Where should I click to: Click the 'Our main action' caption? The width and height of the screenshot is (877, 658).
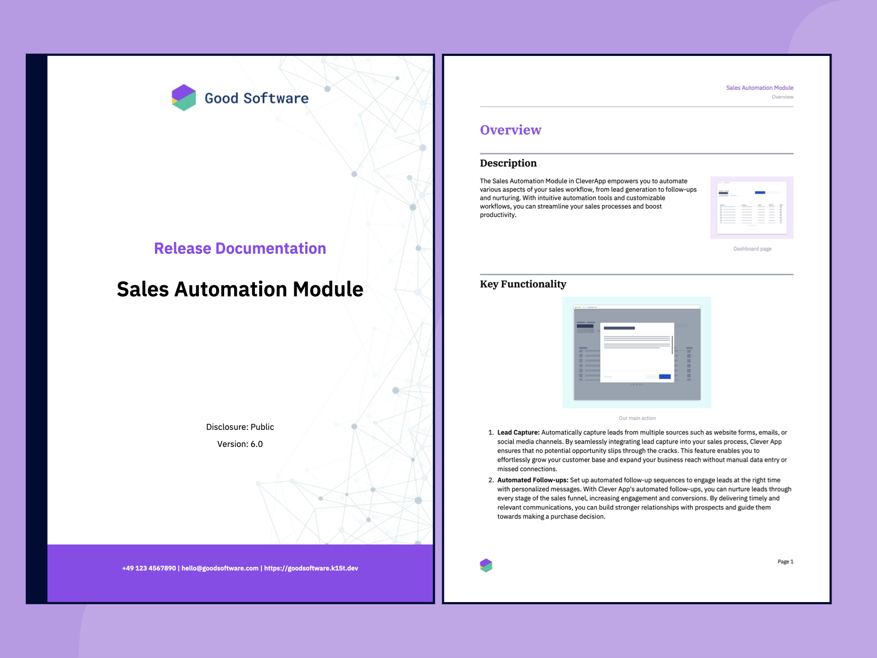637,418
